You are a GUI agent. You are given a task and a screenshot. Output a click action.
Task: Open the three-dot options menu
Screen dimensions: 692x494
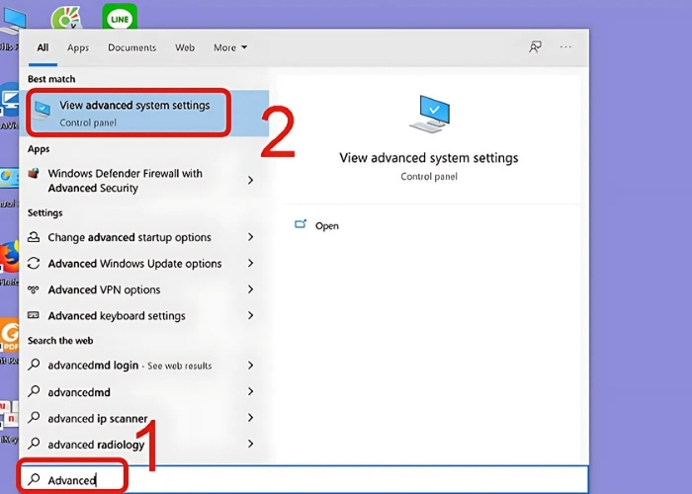pos(565,46)
